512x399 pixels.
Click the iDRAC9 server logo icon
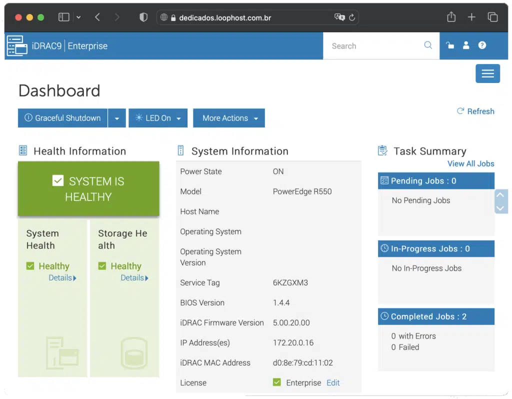17,45
